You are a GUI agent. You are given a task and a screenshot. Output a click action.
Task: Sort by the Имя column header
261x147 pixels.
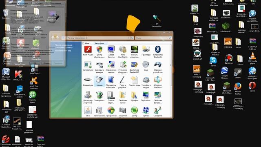87,43
